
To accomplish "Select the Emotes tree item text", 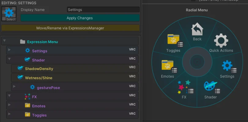I will click(39, 106).
